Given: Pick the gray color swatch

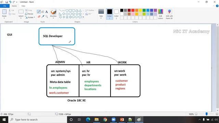Looking at the screenshot, I should [126, 10].
